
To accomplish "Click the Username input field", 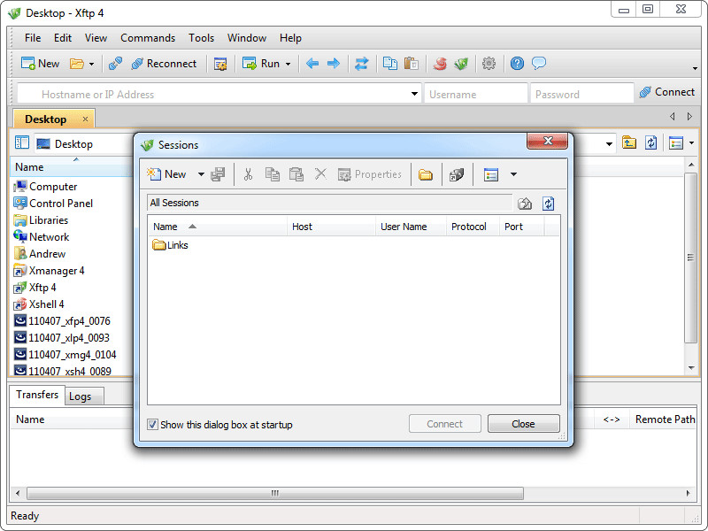I will tap(476, 94).
